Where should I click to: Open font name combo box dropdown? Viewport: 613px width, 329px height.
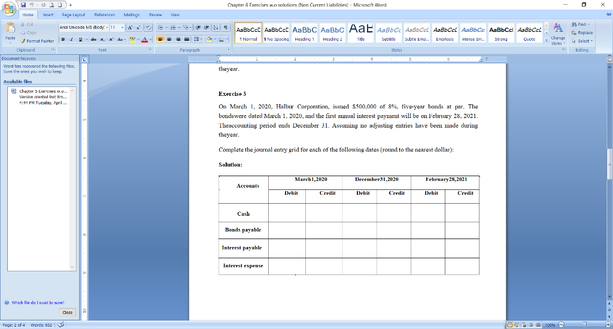tap(107, 28)
